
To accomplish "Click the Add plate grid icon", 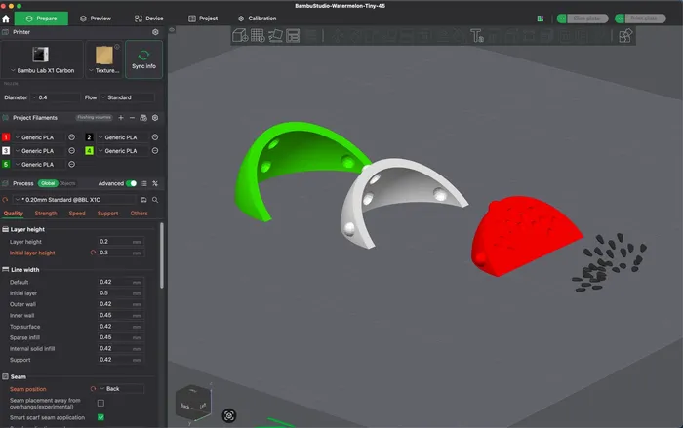I will click(255, 36).
